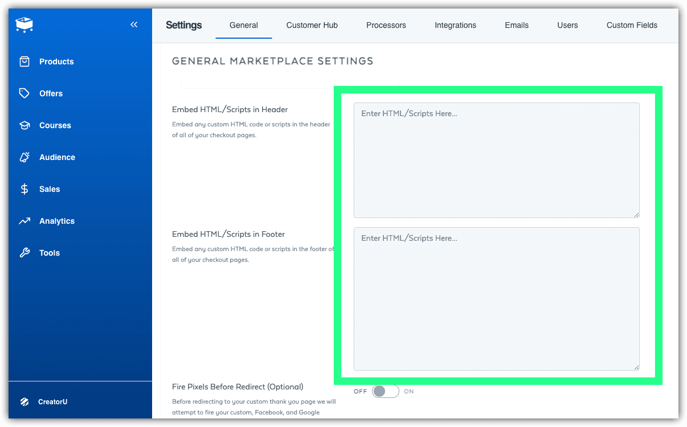Click the cart logo icon in sidebar
This screenshot has height=427, width=687.
tap(24, 24)
